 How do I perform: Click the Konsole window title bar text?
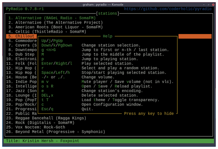[103, 5]
